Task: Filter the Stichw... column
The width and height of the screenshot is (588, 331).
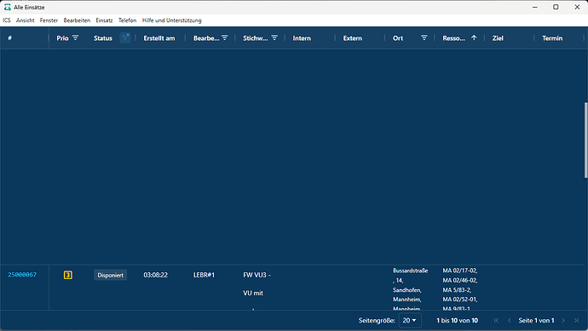Action: pos(274,37)
